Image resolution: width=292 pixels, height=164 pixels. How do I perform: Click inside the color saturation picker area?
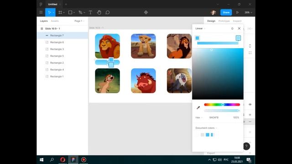click(218, 74)
